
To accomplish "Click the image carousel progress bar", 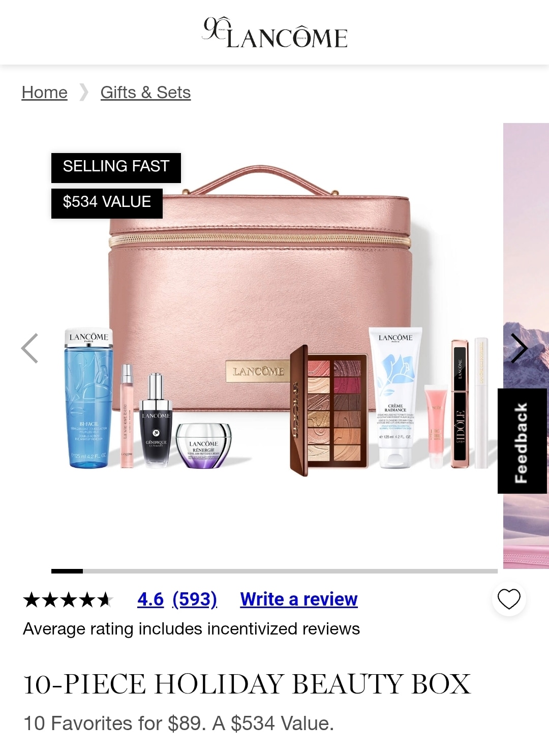I will coord(274,571).
